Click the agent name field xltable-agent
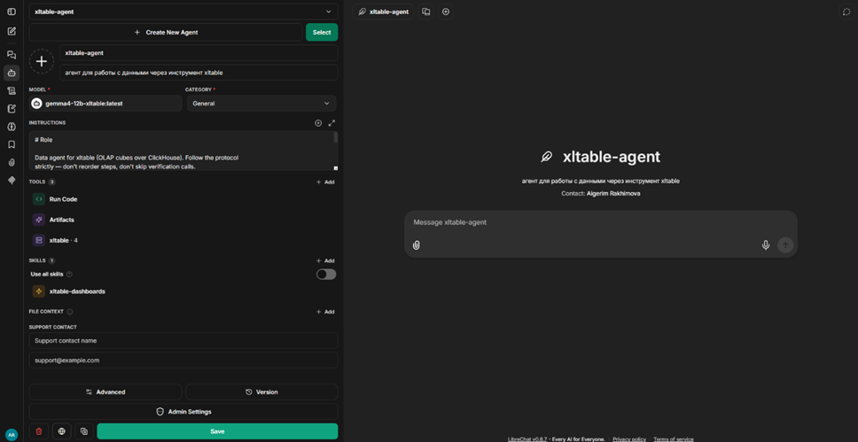 199,53
